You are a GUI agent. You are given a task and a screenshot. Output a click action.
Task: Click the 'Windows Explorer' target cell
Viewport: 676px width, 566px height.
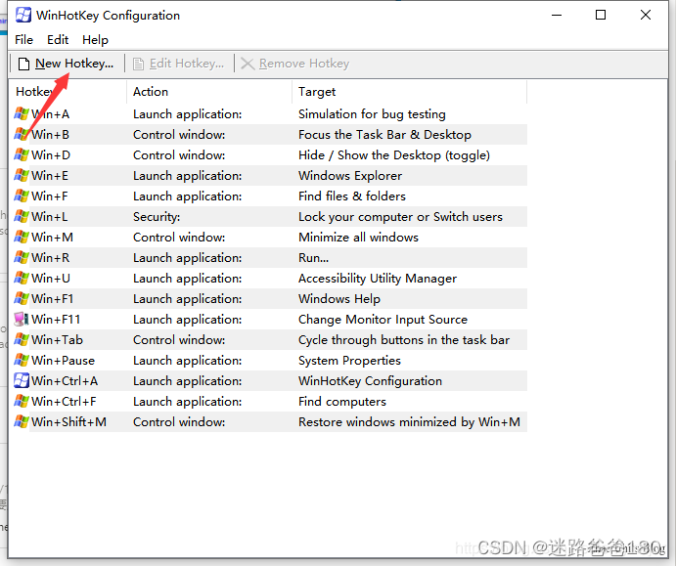click(x=350, y=176)
